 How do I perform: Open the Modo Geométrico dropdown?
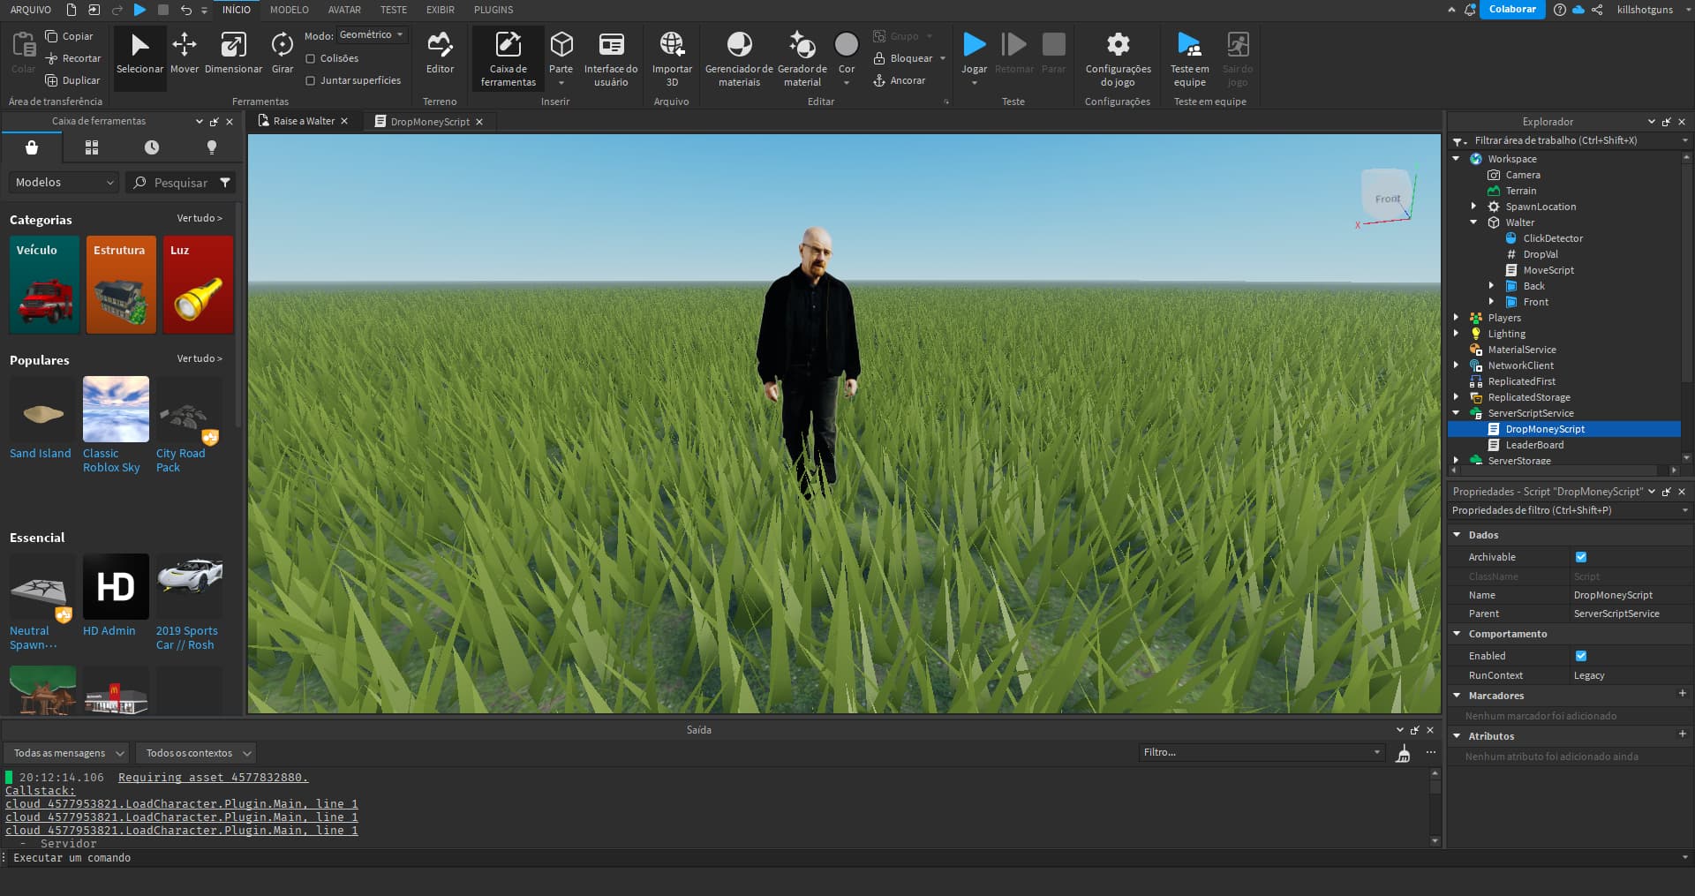pos(372,35)
